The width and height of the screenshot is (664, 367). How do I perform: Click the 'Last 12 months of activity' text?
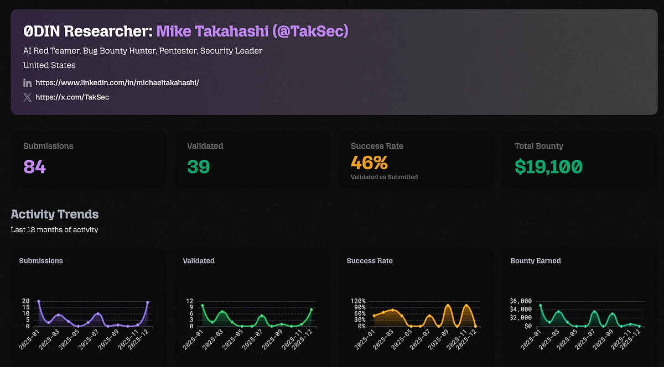54,229
